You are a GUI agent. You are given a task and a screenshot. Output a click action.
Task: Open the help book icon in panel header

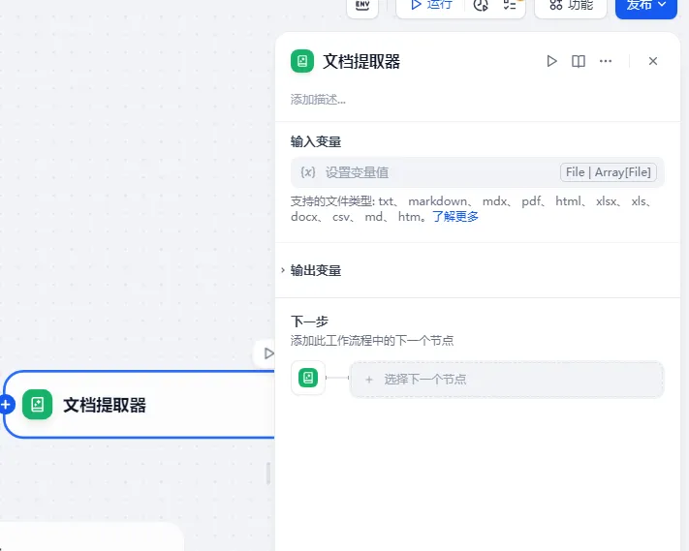[579, 61]
